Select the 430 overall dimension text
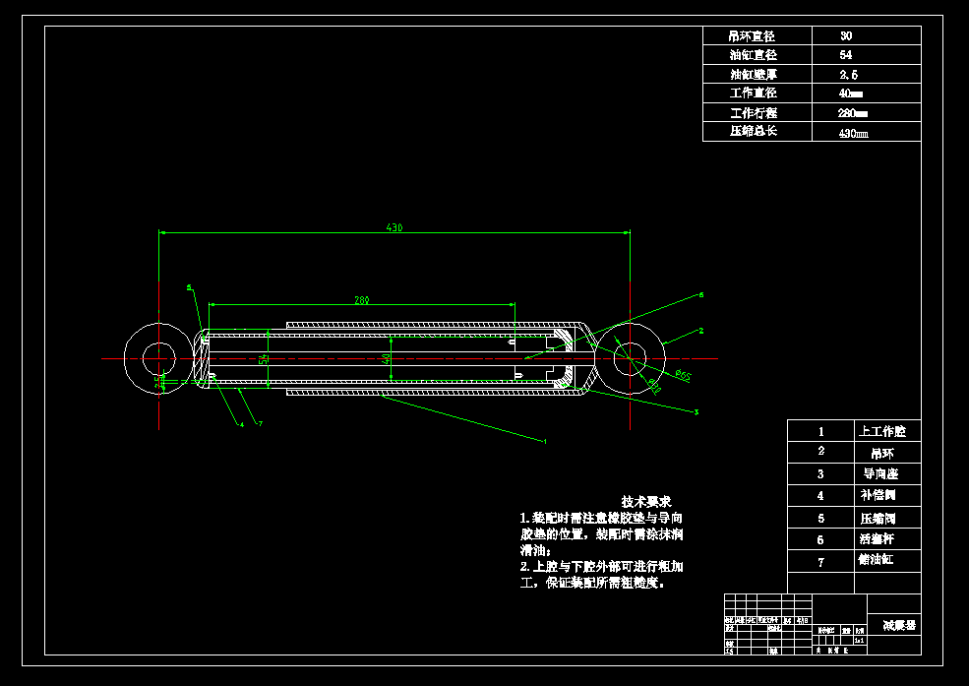The height and width of the screenshot is (686, 969). 394,227
